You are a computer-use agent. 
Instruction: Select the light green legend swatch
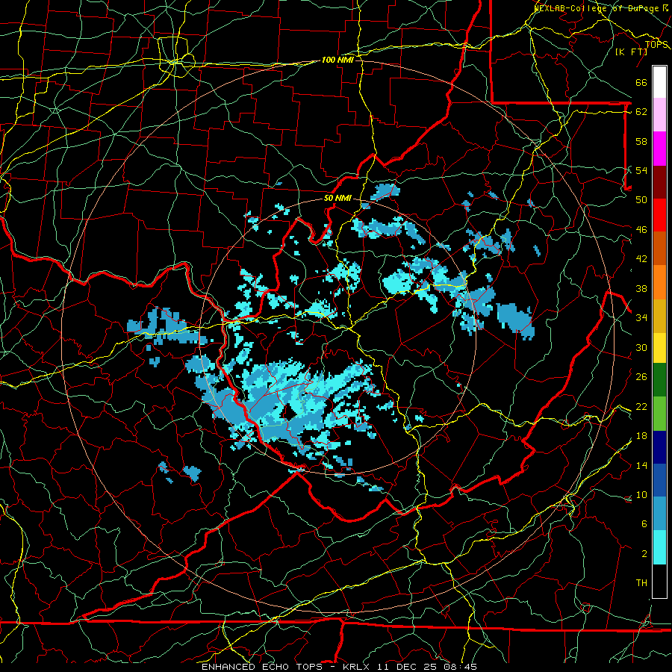pyautogui.click(x=659, y=414)
